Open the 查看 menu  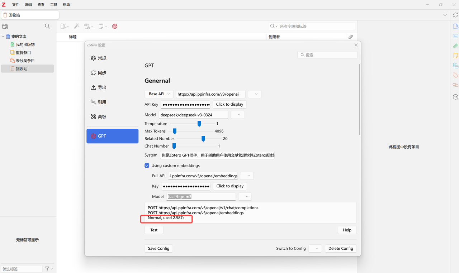(x=41, y=5)
